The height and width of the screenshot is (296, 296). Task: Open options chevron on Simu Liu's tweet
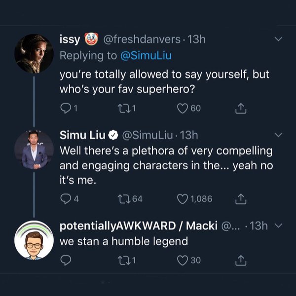point(278,135)
